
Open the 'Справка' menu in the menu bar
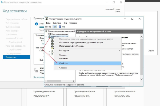73,23
